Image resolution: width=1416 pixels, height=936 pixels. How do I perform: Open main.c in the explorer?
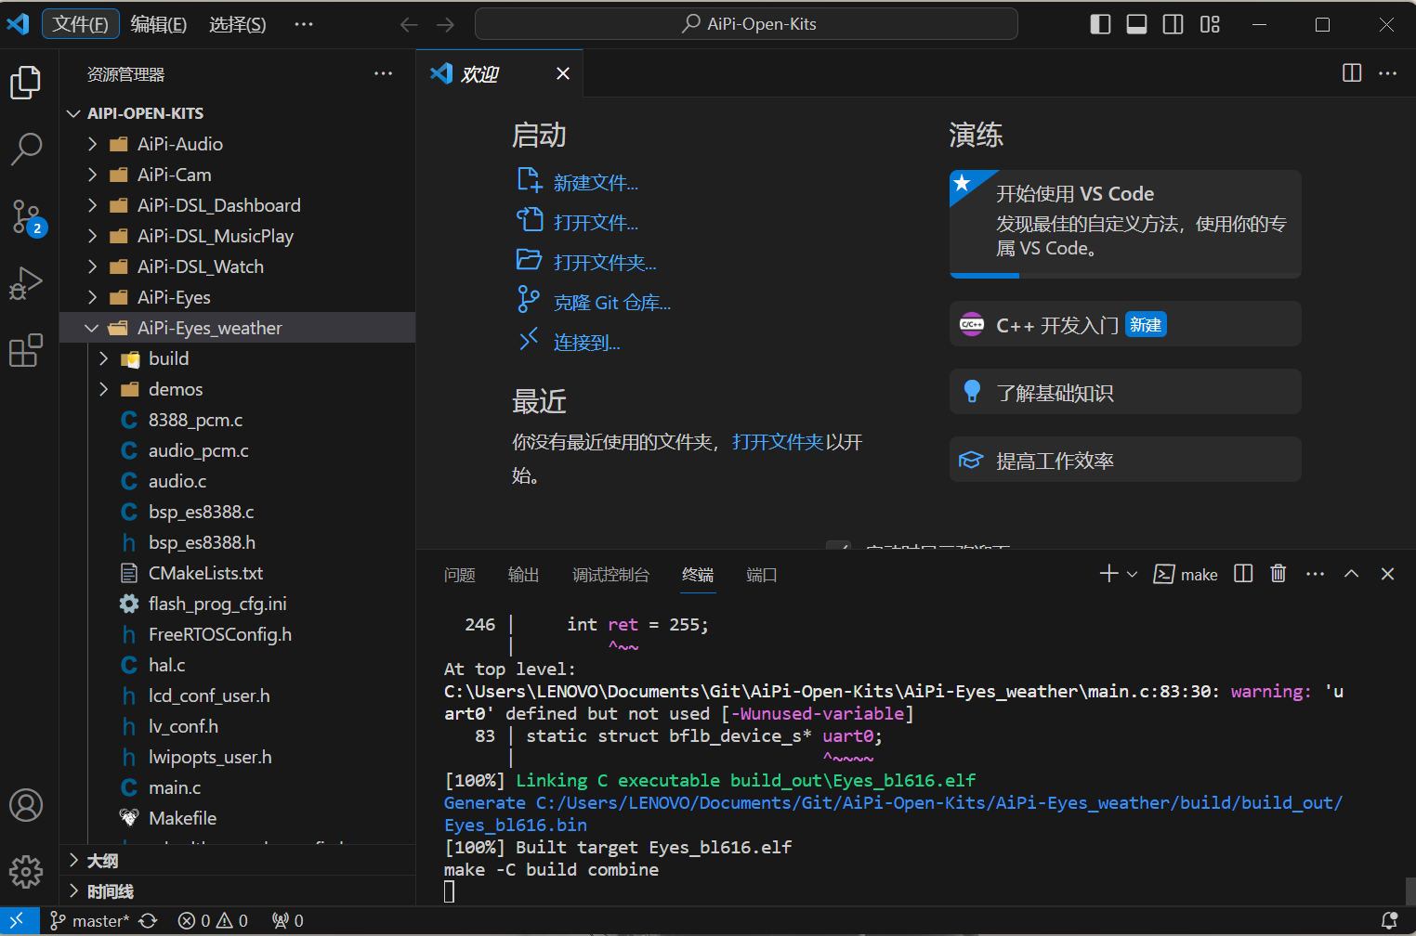(x=238, y=787)
